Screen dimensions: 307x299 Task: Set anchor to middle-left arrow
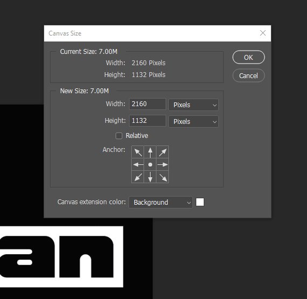pos(138,165)
